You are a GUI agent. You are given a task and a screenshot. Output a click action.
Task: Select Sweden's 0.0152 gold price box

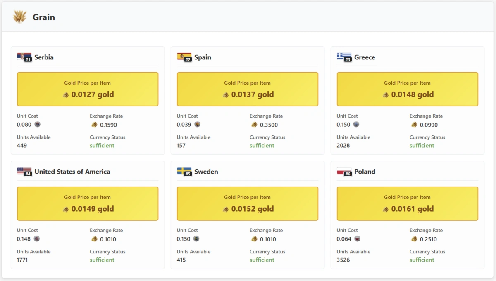(247, 203)
